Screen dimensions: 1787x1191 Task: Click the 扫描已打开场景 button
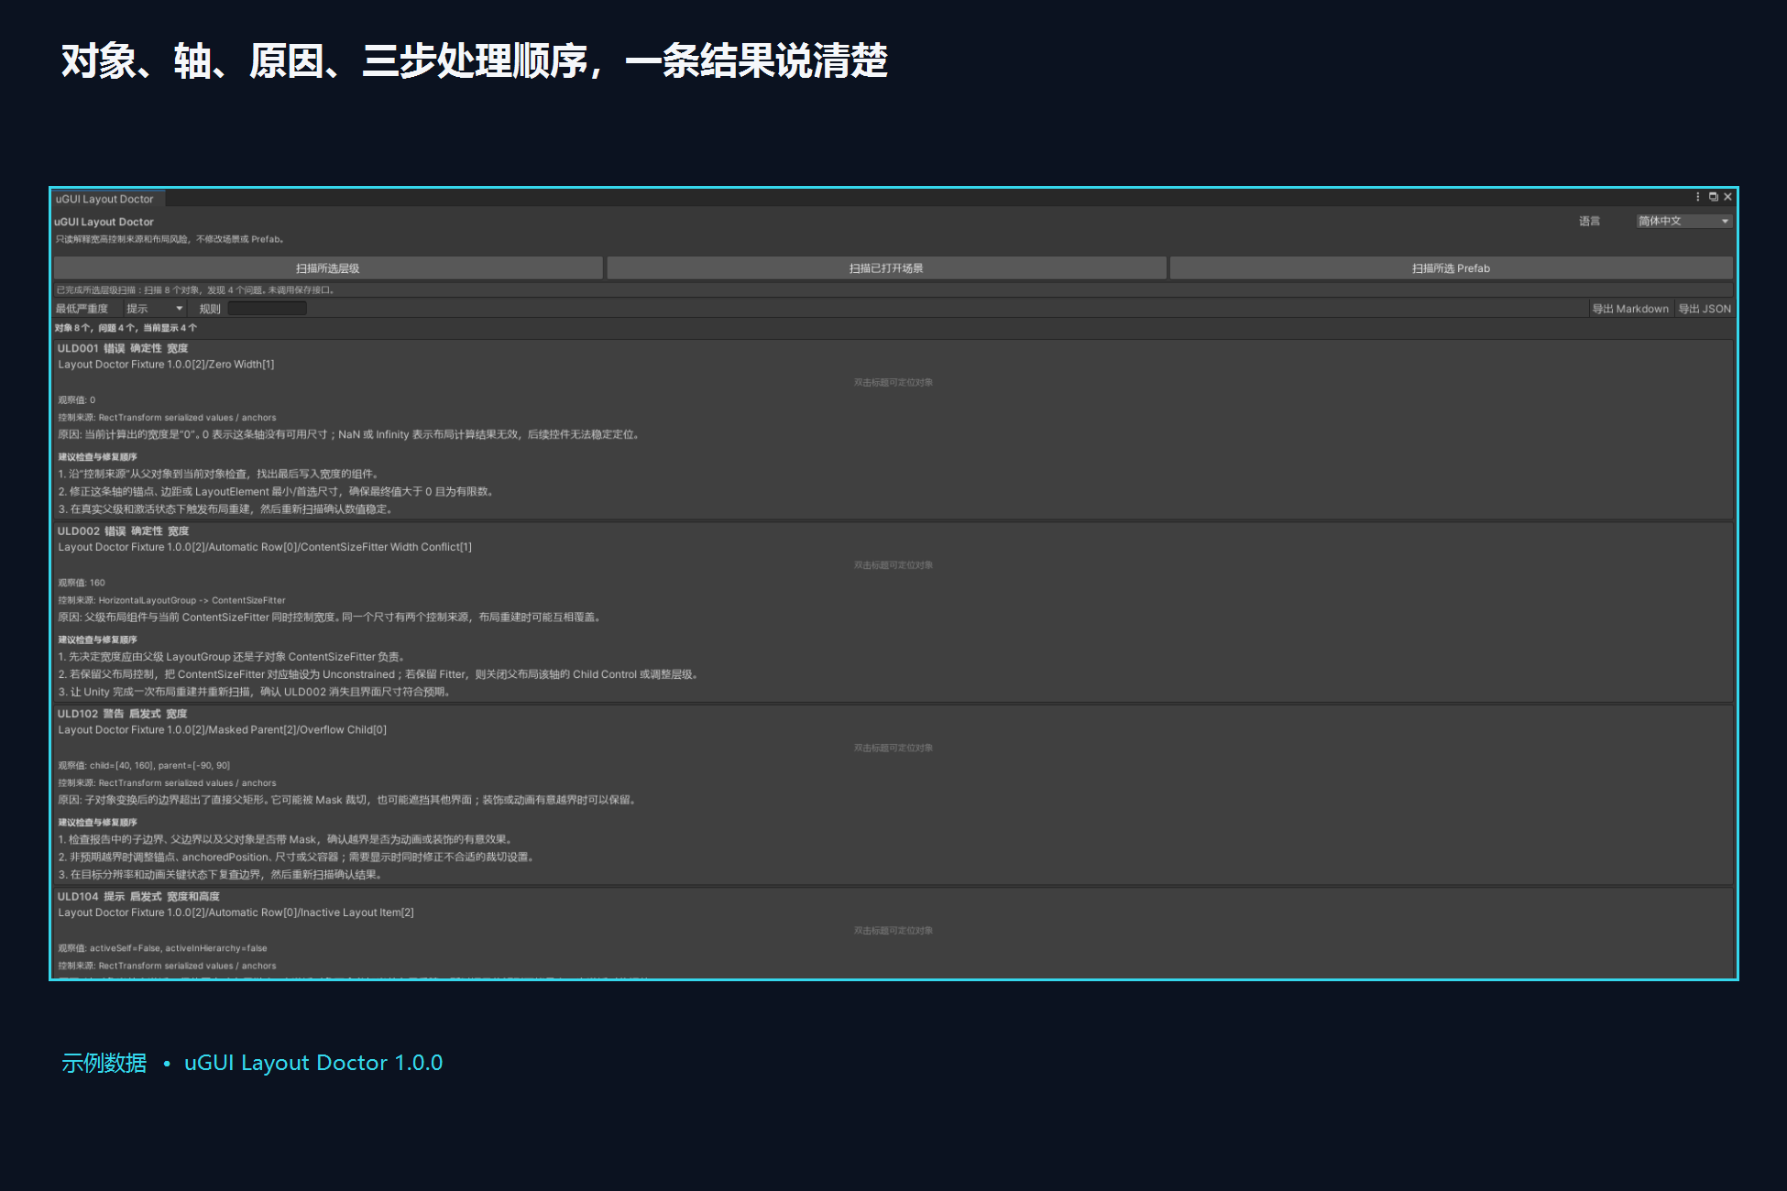pos(886,268)
